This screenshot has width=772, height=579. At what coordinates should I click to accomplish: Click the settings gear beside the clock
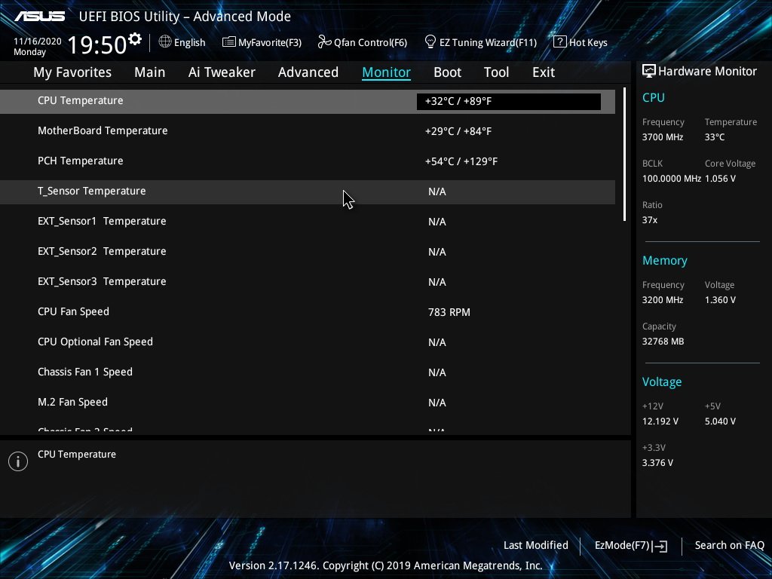tap(135, 39)
